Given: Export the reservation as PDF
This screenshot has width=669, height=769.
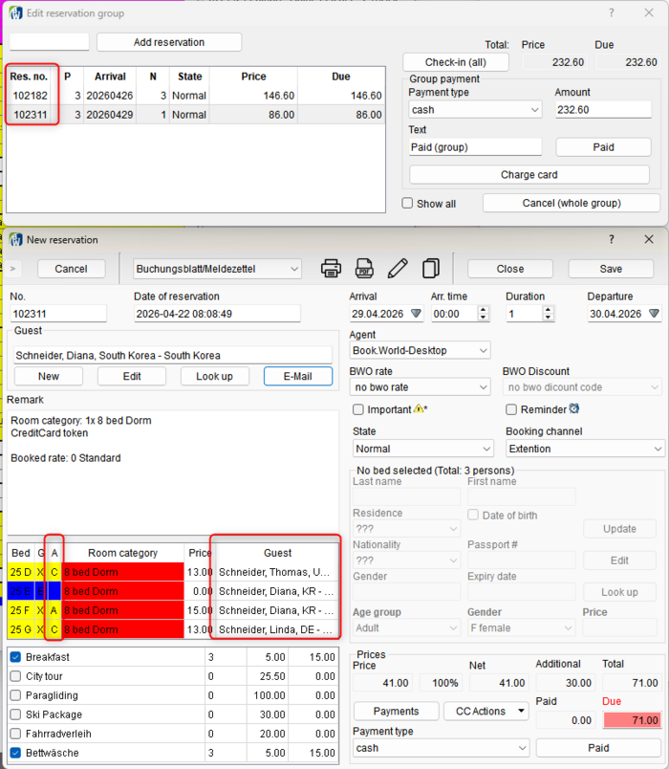Looking at the screenshot, I should (364, 269).
